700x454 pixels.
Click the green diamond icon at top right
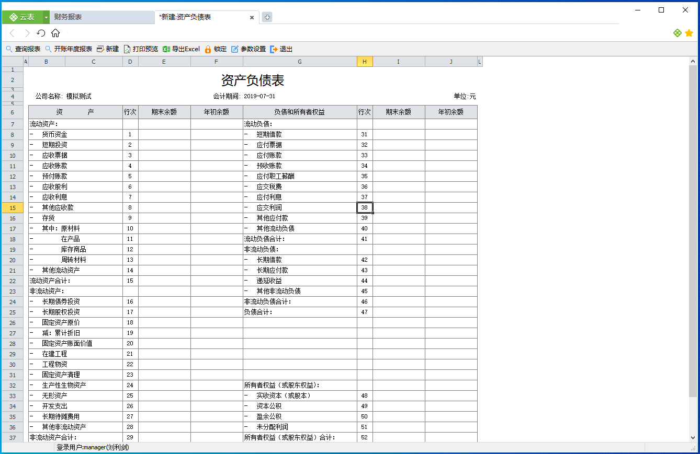pos(677,33)
